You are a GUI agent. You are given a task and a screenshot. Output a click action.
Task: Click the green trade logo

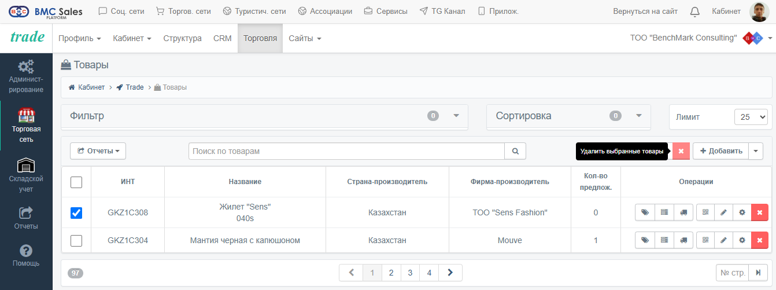coord(27,37)
